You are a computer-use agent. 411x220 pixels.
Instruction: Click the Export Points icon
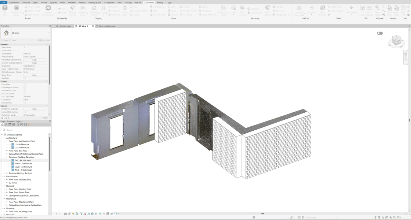[x=390, y=10]
